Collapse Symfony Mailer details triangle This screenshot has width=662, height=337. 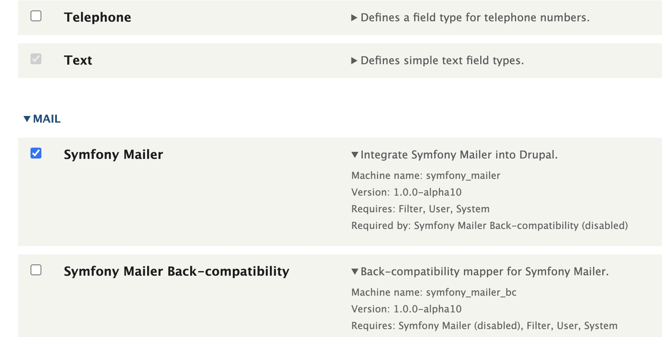[x=355, y=155]
